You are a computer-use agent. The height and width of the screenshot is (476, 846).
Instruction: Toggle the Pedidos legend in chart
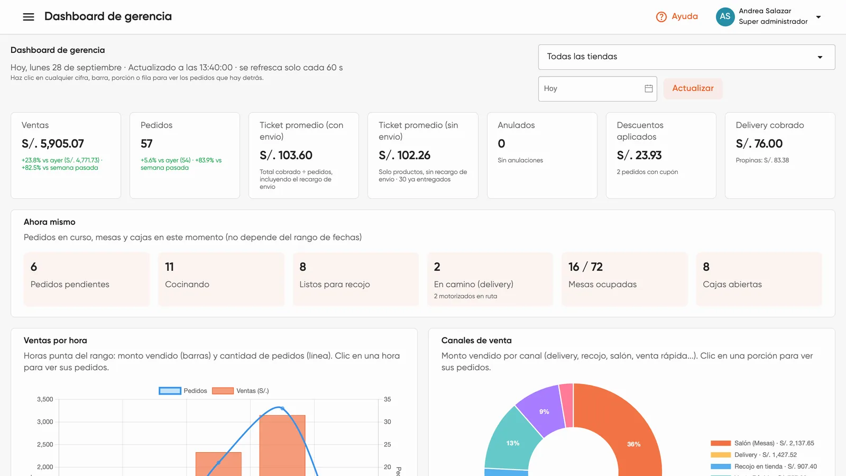coord(183,391)
